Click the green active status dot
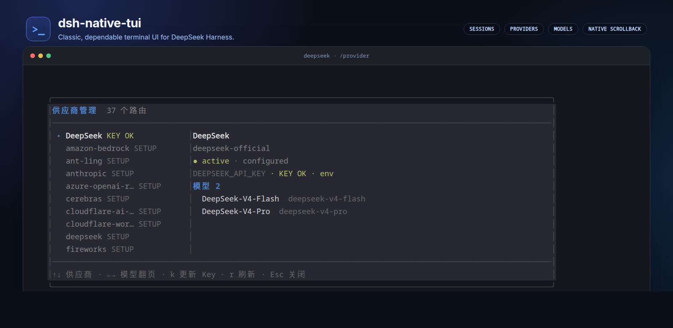This screenshot has width=673, height=328. point(195,161)
